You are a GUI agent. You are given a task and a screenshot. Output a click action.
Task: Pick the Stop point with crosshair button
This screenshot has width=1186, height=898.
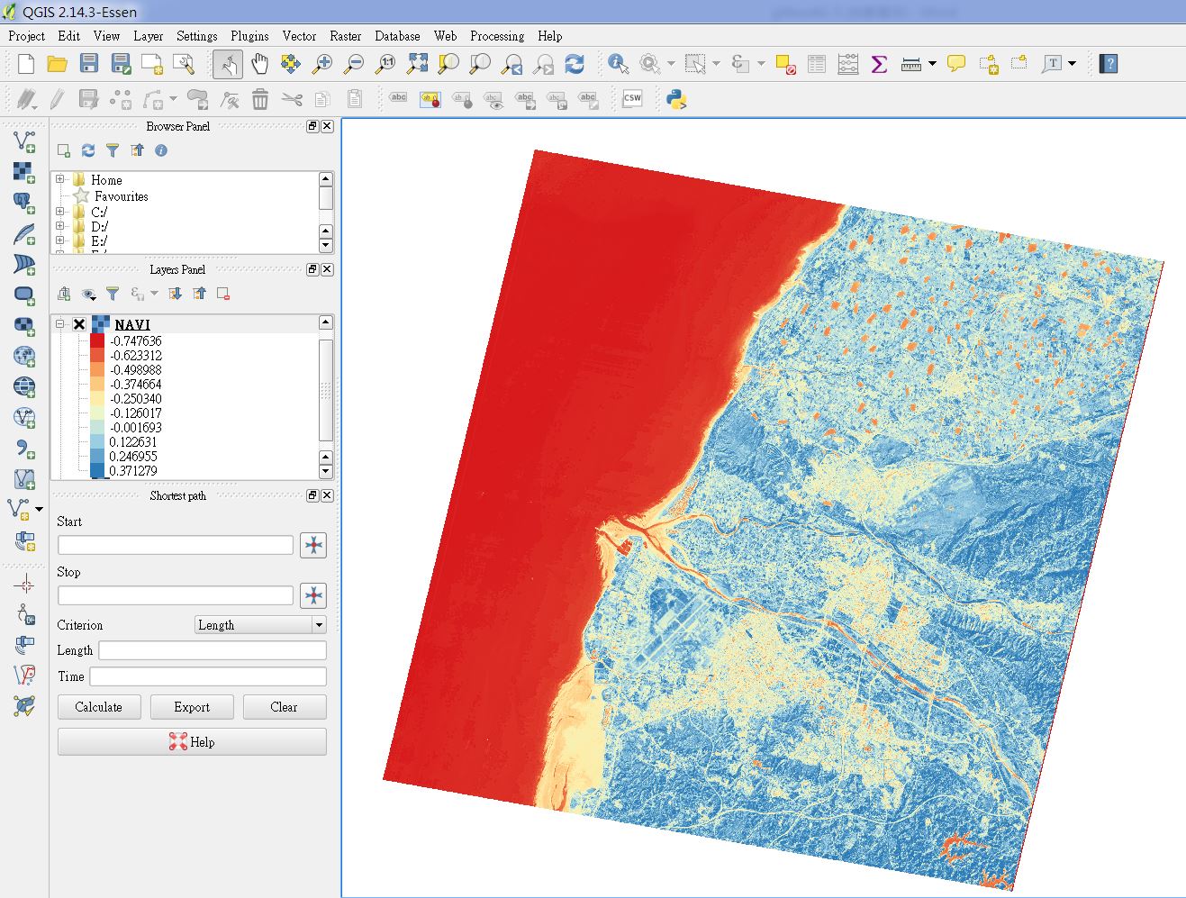313,595
